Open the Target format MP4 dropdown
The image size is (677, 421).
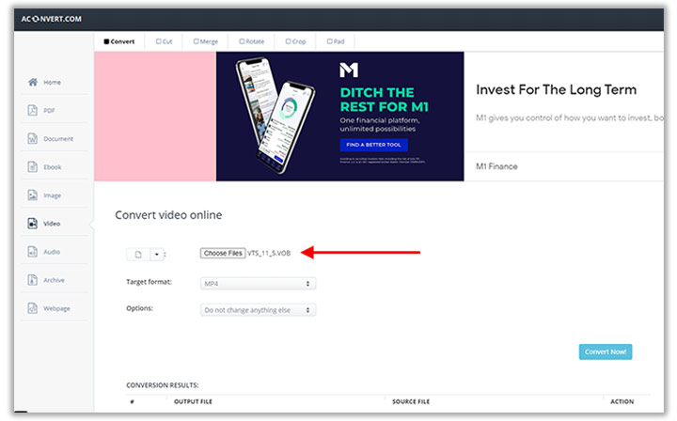coord(258,284)
